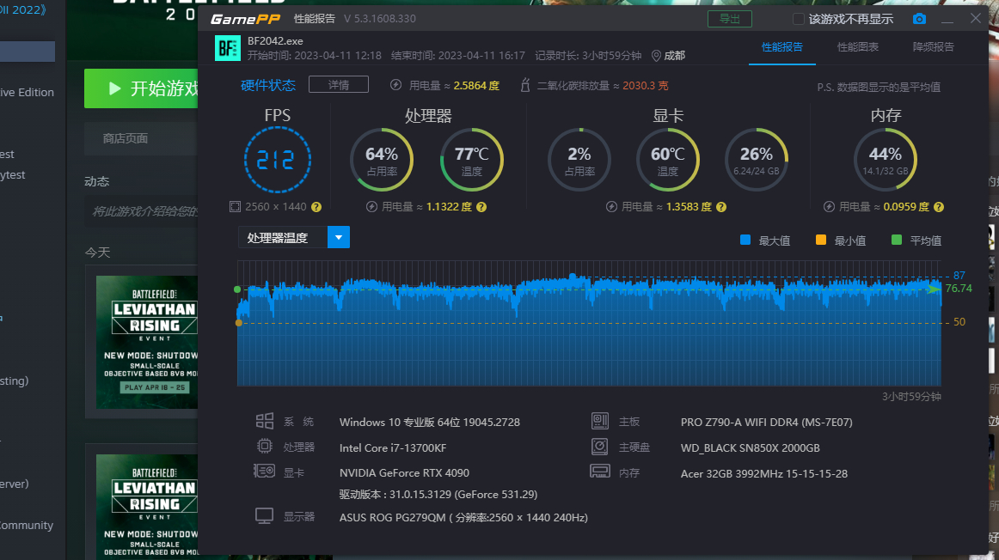Image resolution: width=999 pixels, height=560 pixels.
Task: Click the total power usage lightning icon
Action: (395, 85)
